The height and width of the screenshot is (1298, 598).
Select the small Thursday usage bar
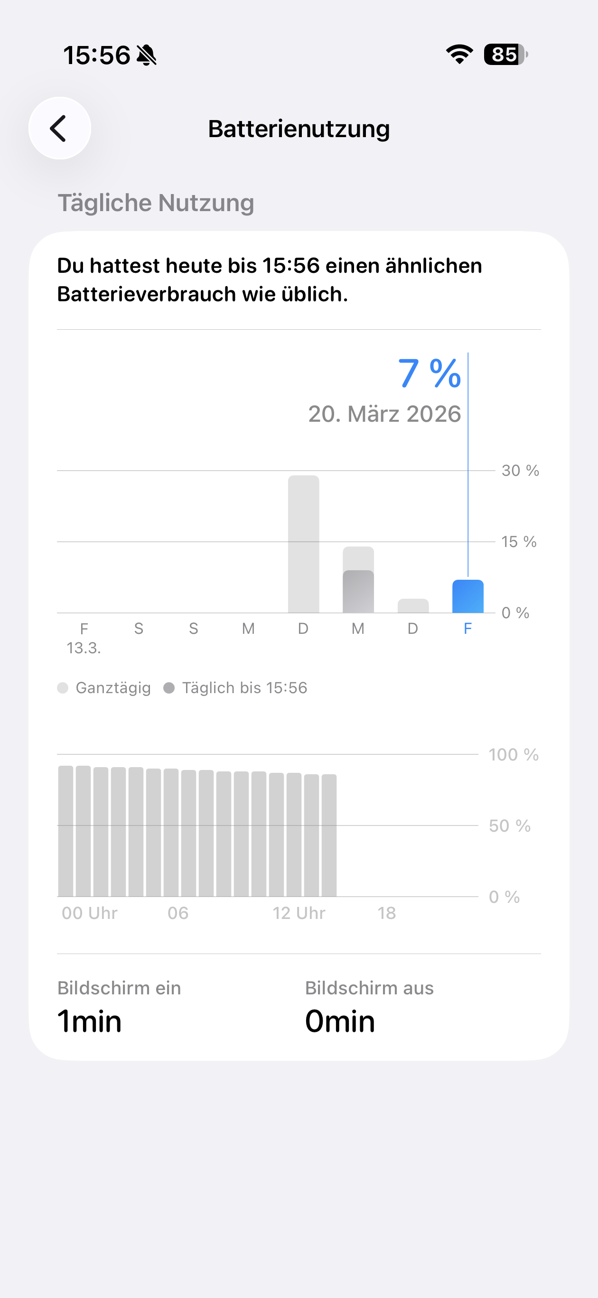click(413, 606)
